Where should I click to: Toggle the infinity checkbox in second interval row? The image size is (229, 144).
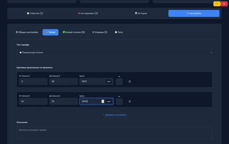[x=119, y=102]
